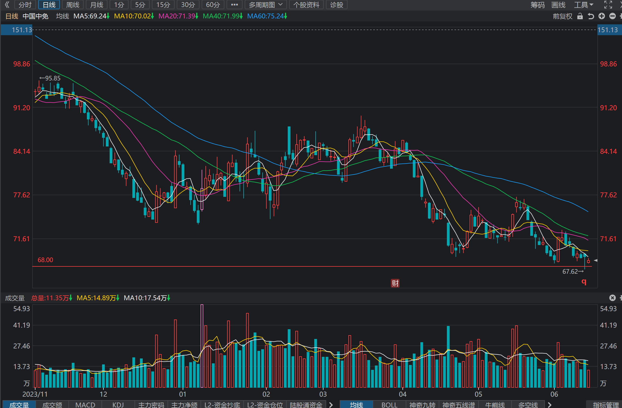Click the volume MA10:17.54万 label
The height and width of the screenshot is (408, 622).
tap(147, 298)
